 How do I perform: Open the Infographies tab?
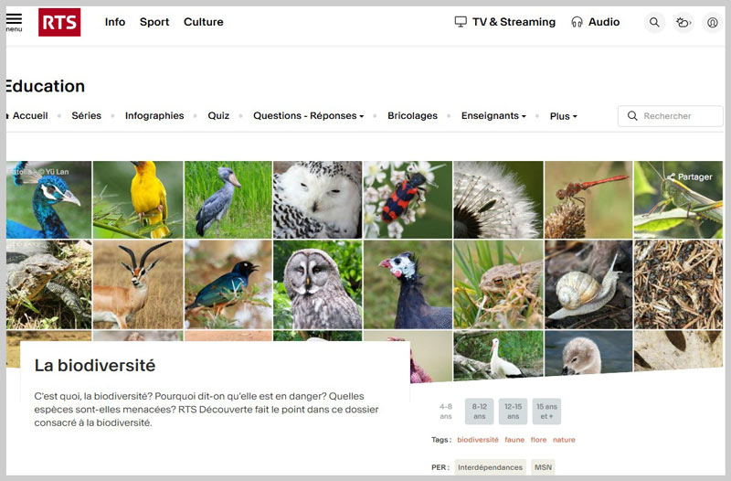coord(154,116)
